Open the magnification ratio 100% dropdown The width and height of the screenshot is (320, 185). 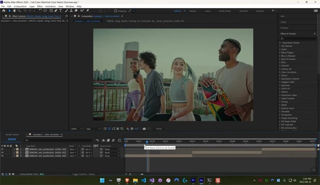pyautogui.click(x=76, y=129)
